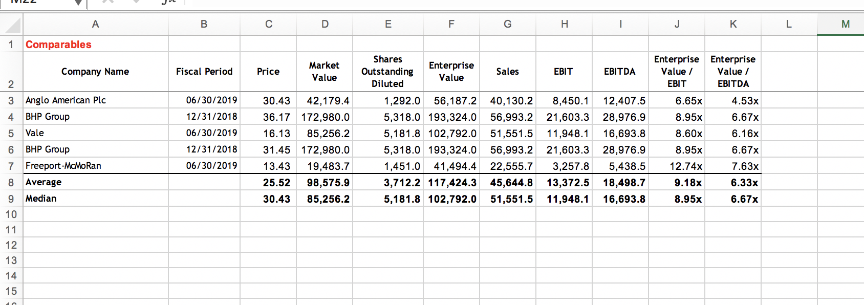Image resolution: width=864 pixels, height=305 pixels.
Task: Click average sales 45,644.8
Action: point(508,182)
